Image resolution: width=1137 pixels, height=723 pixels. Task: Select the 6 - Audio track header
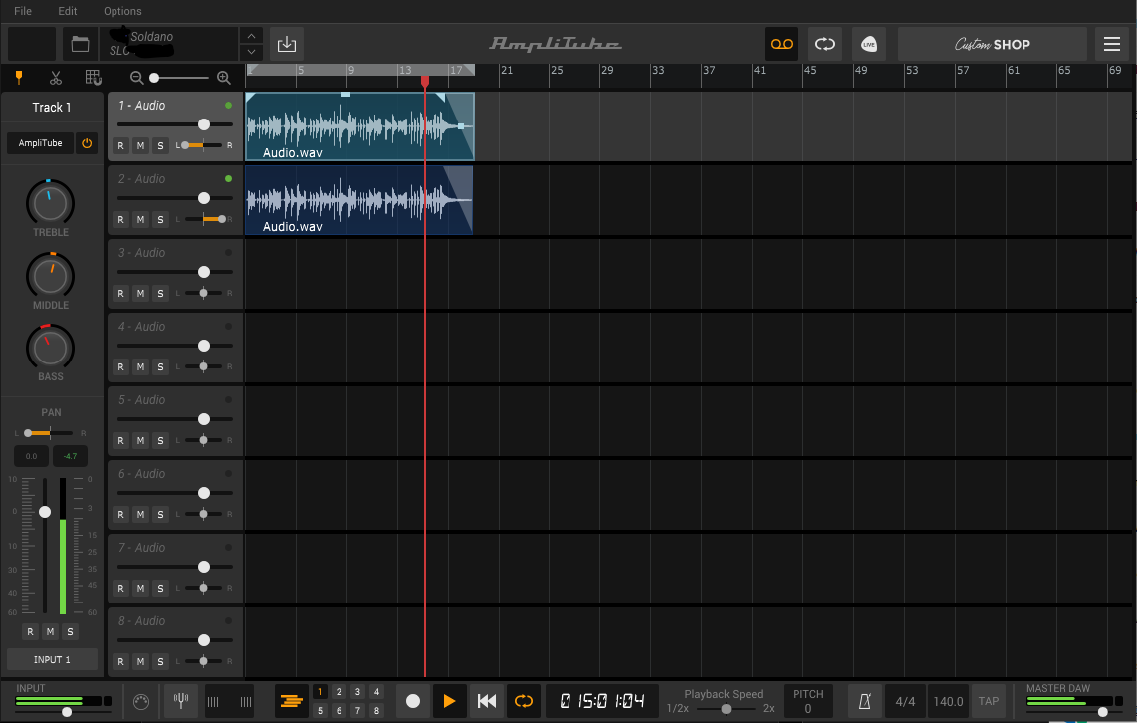175,495
